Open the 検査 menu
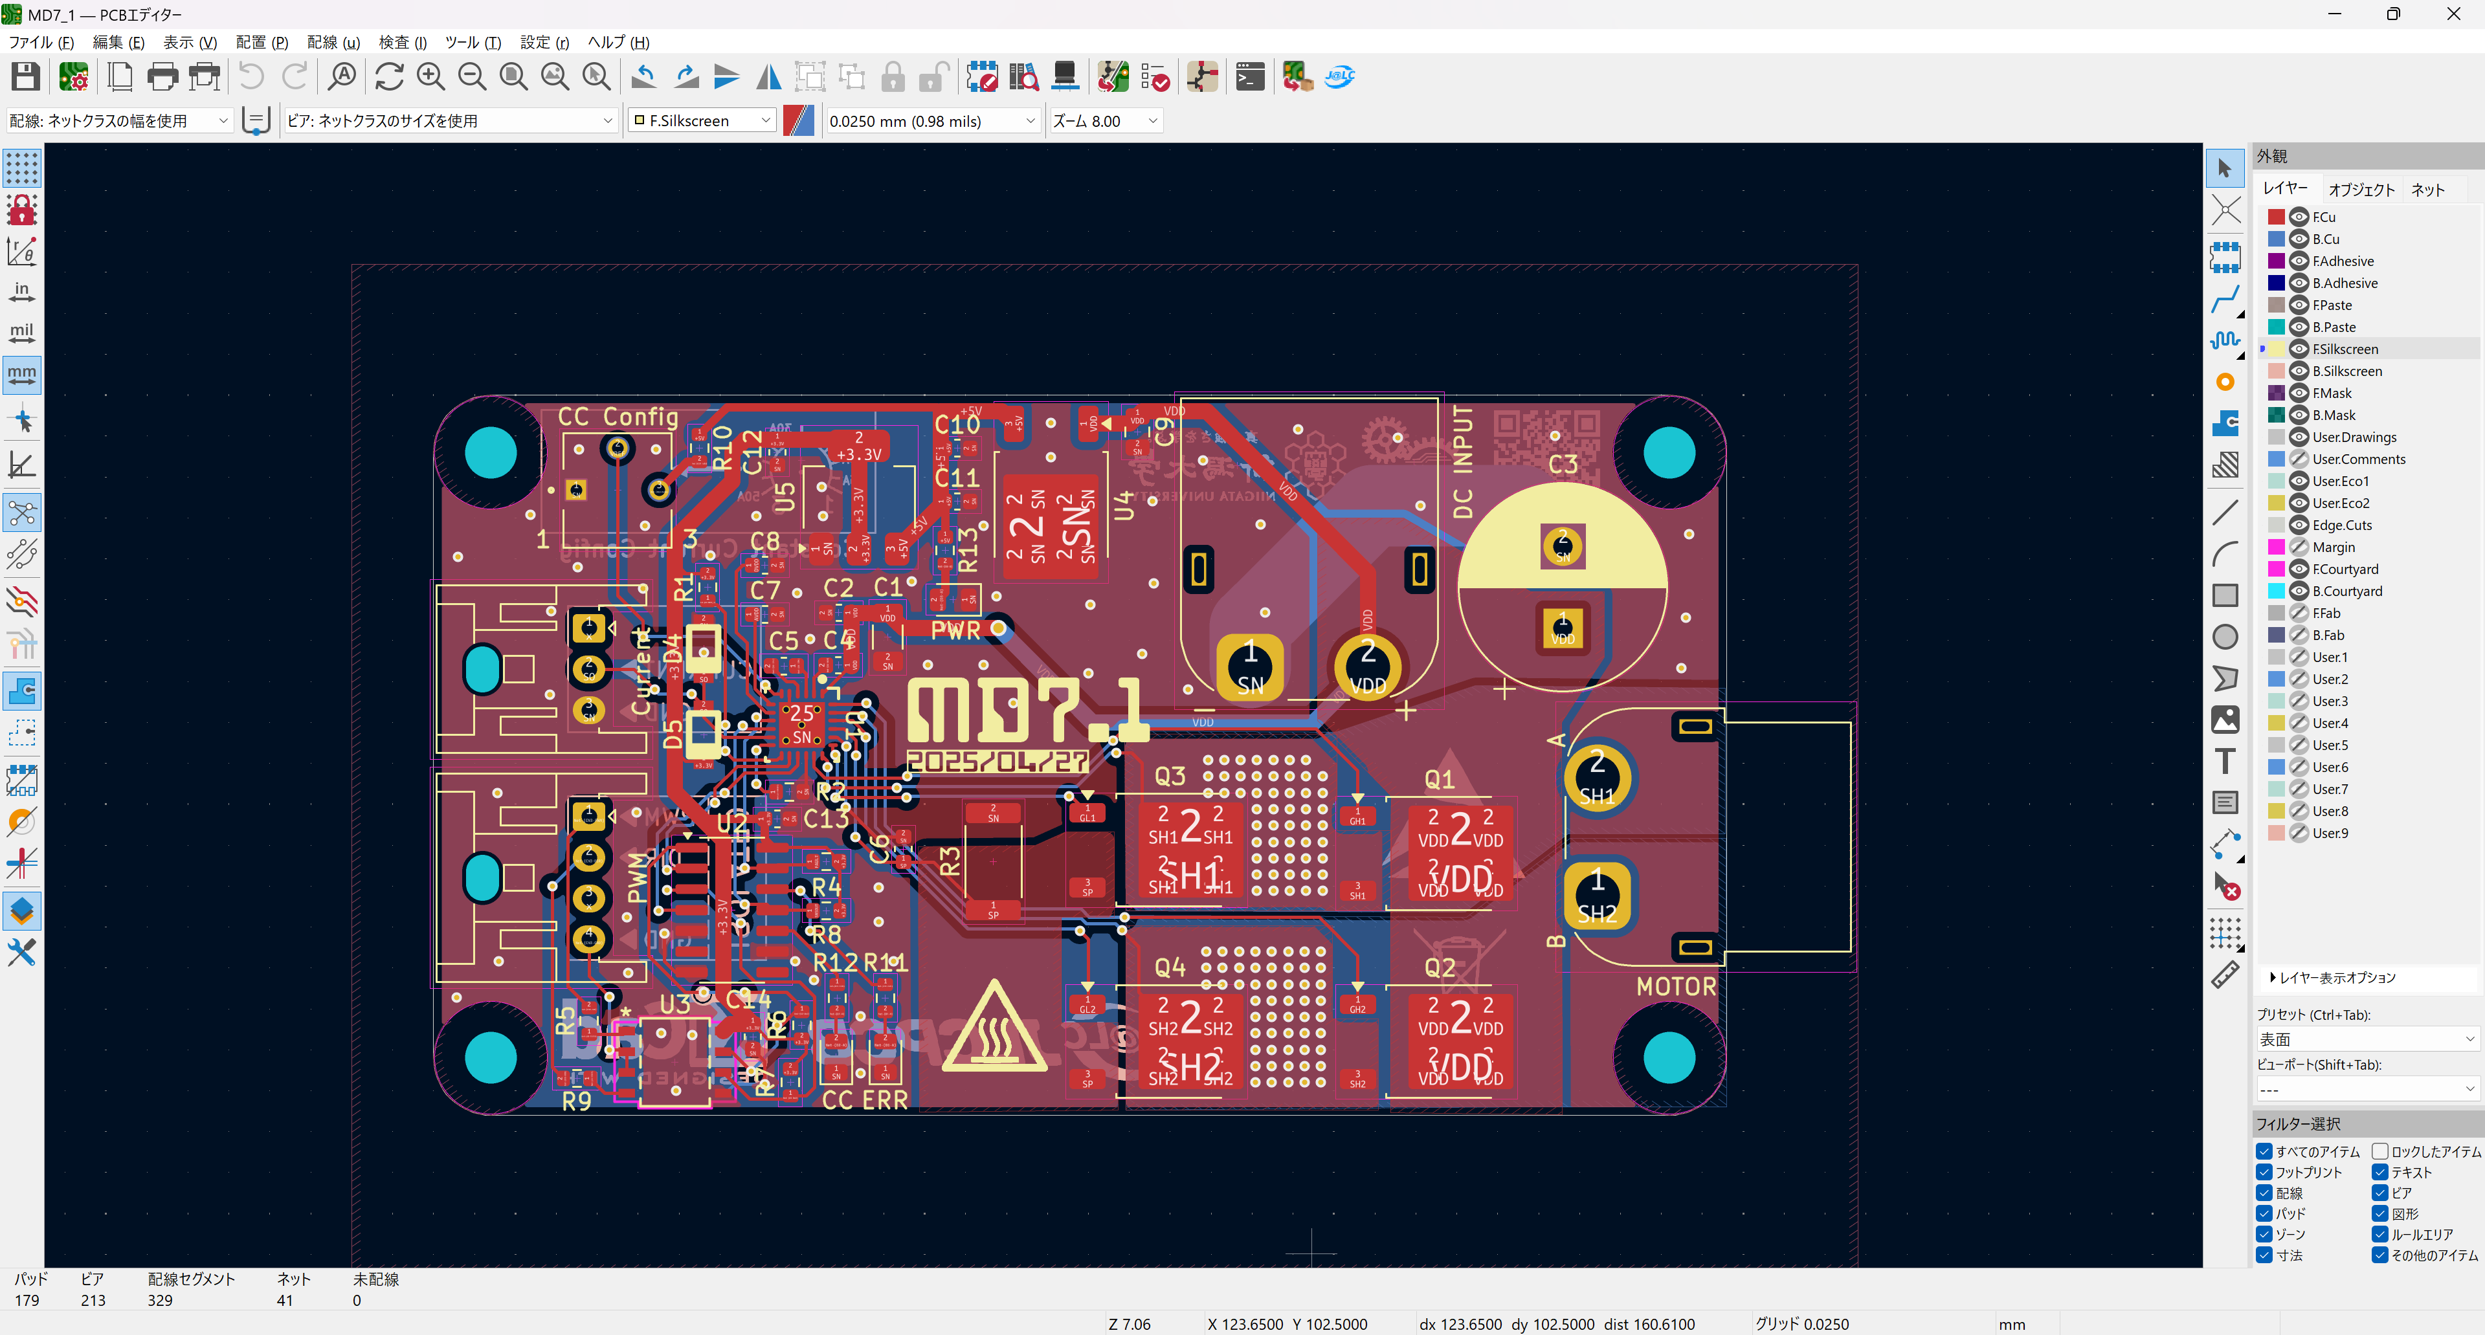The width and height of the screenshot is (2485, 1335). [x=401, y=43]
